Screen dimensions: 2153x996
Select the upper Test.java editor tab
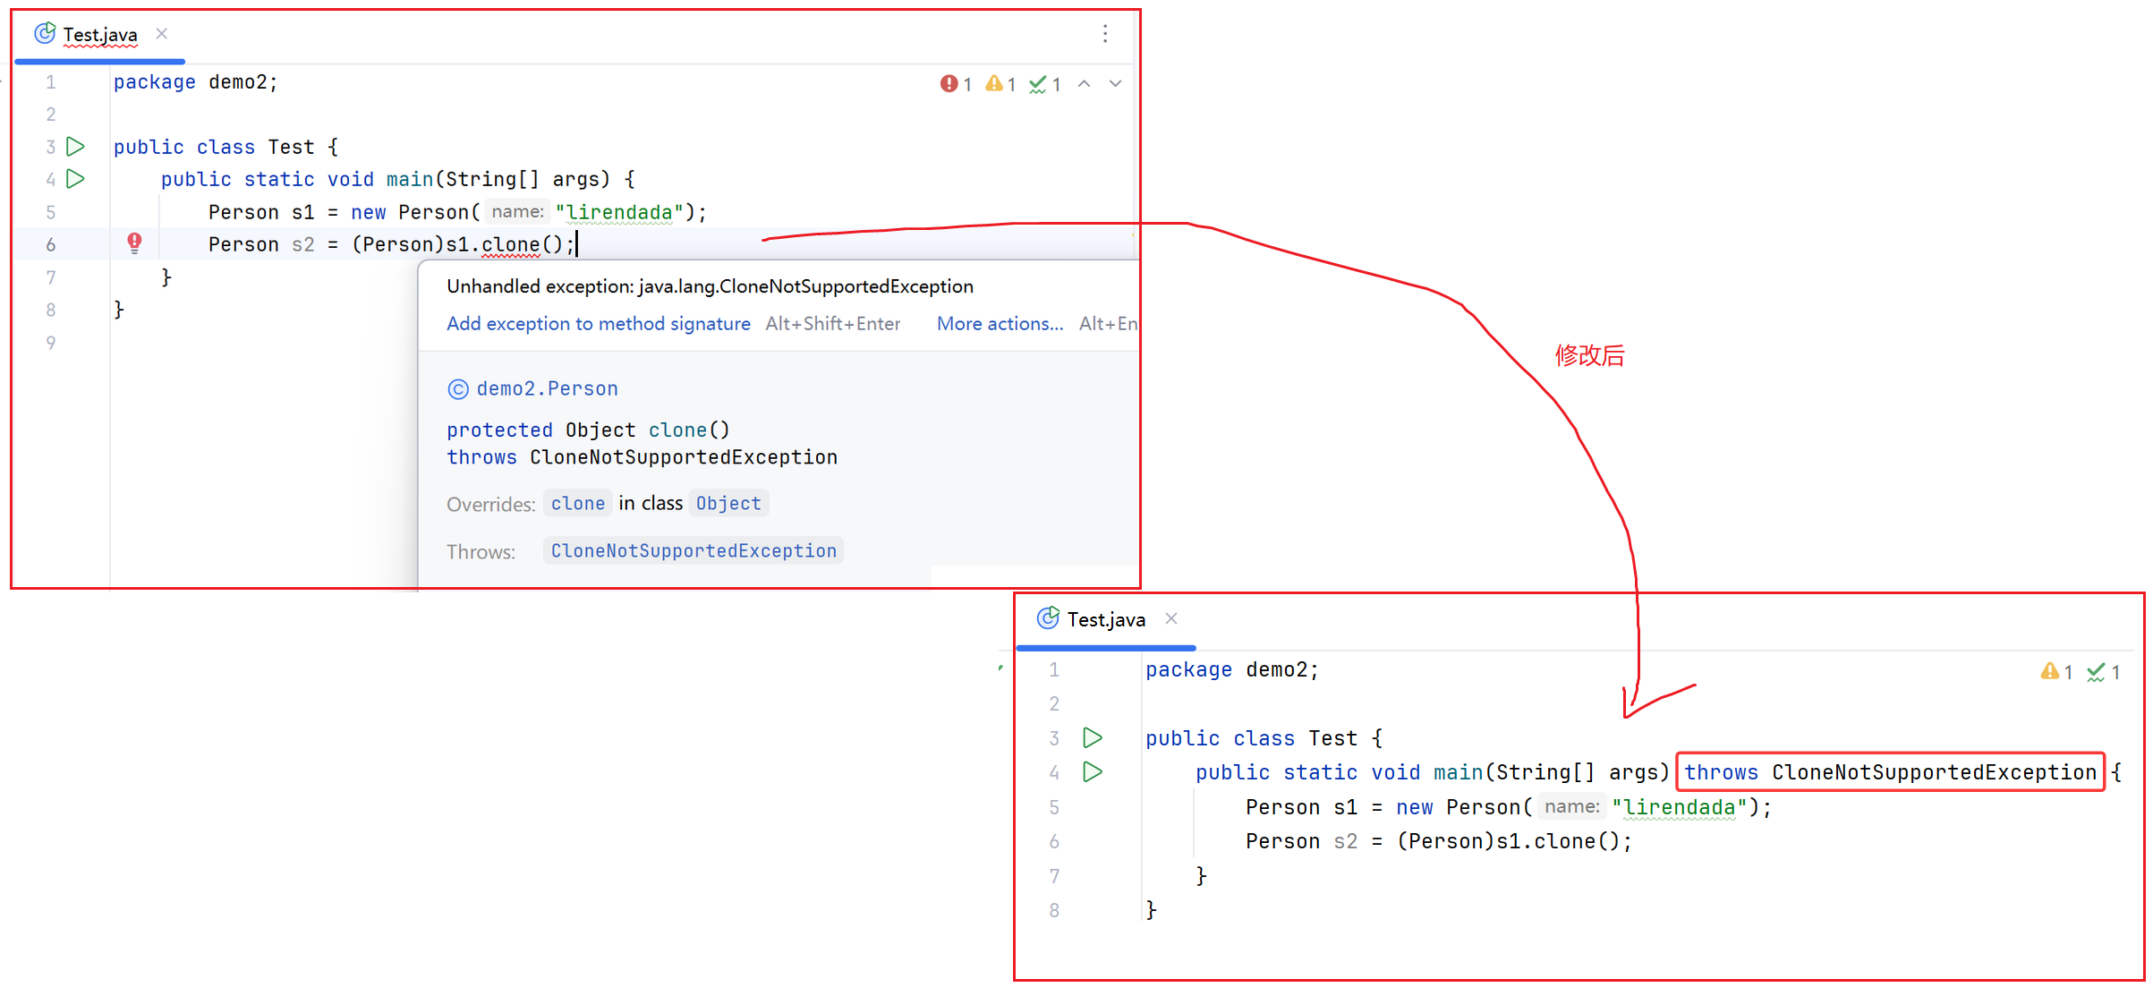[x=99, y=35]
